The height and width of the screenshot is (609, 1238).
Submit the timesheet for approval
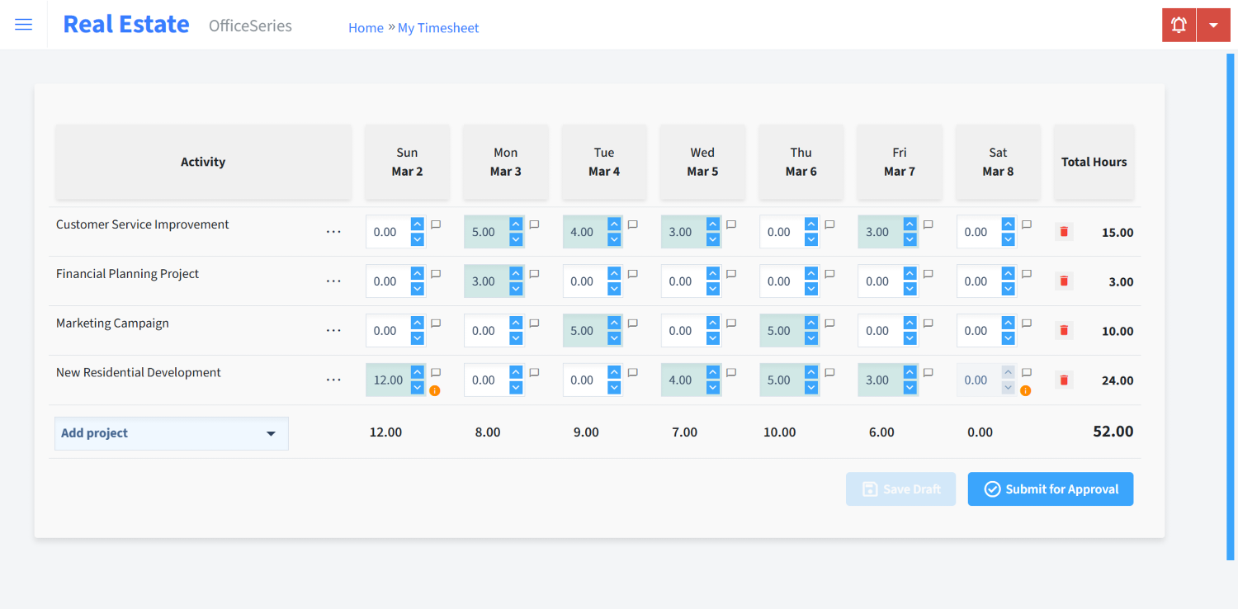coord(1050,489)
